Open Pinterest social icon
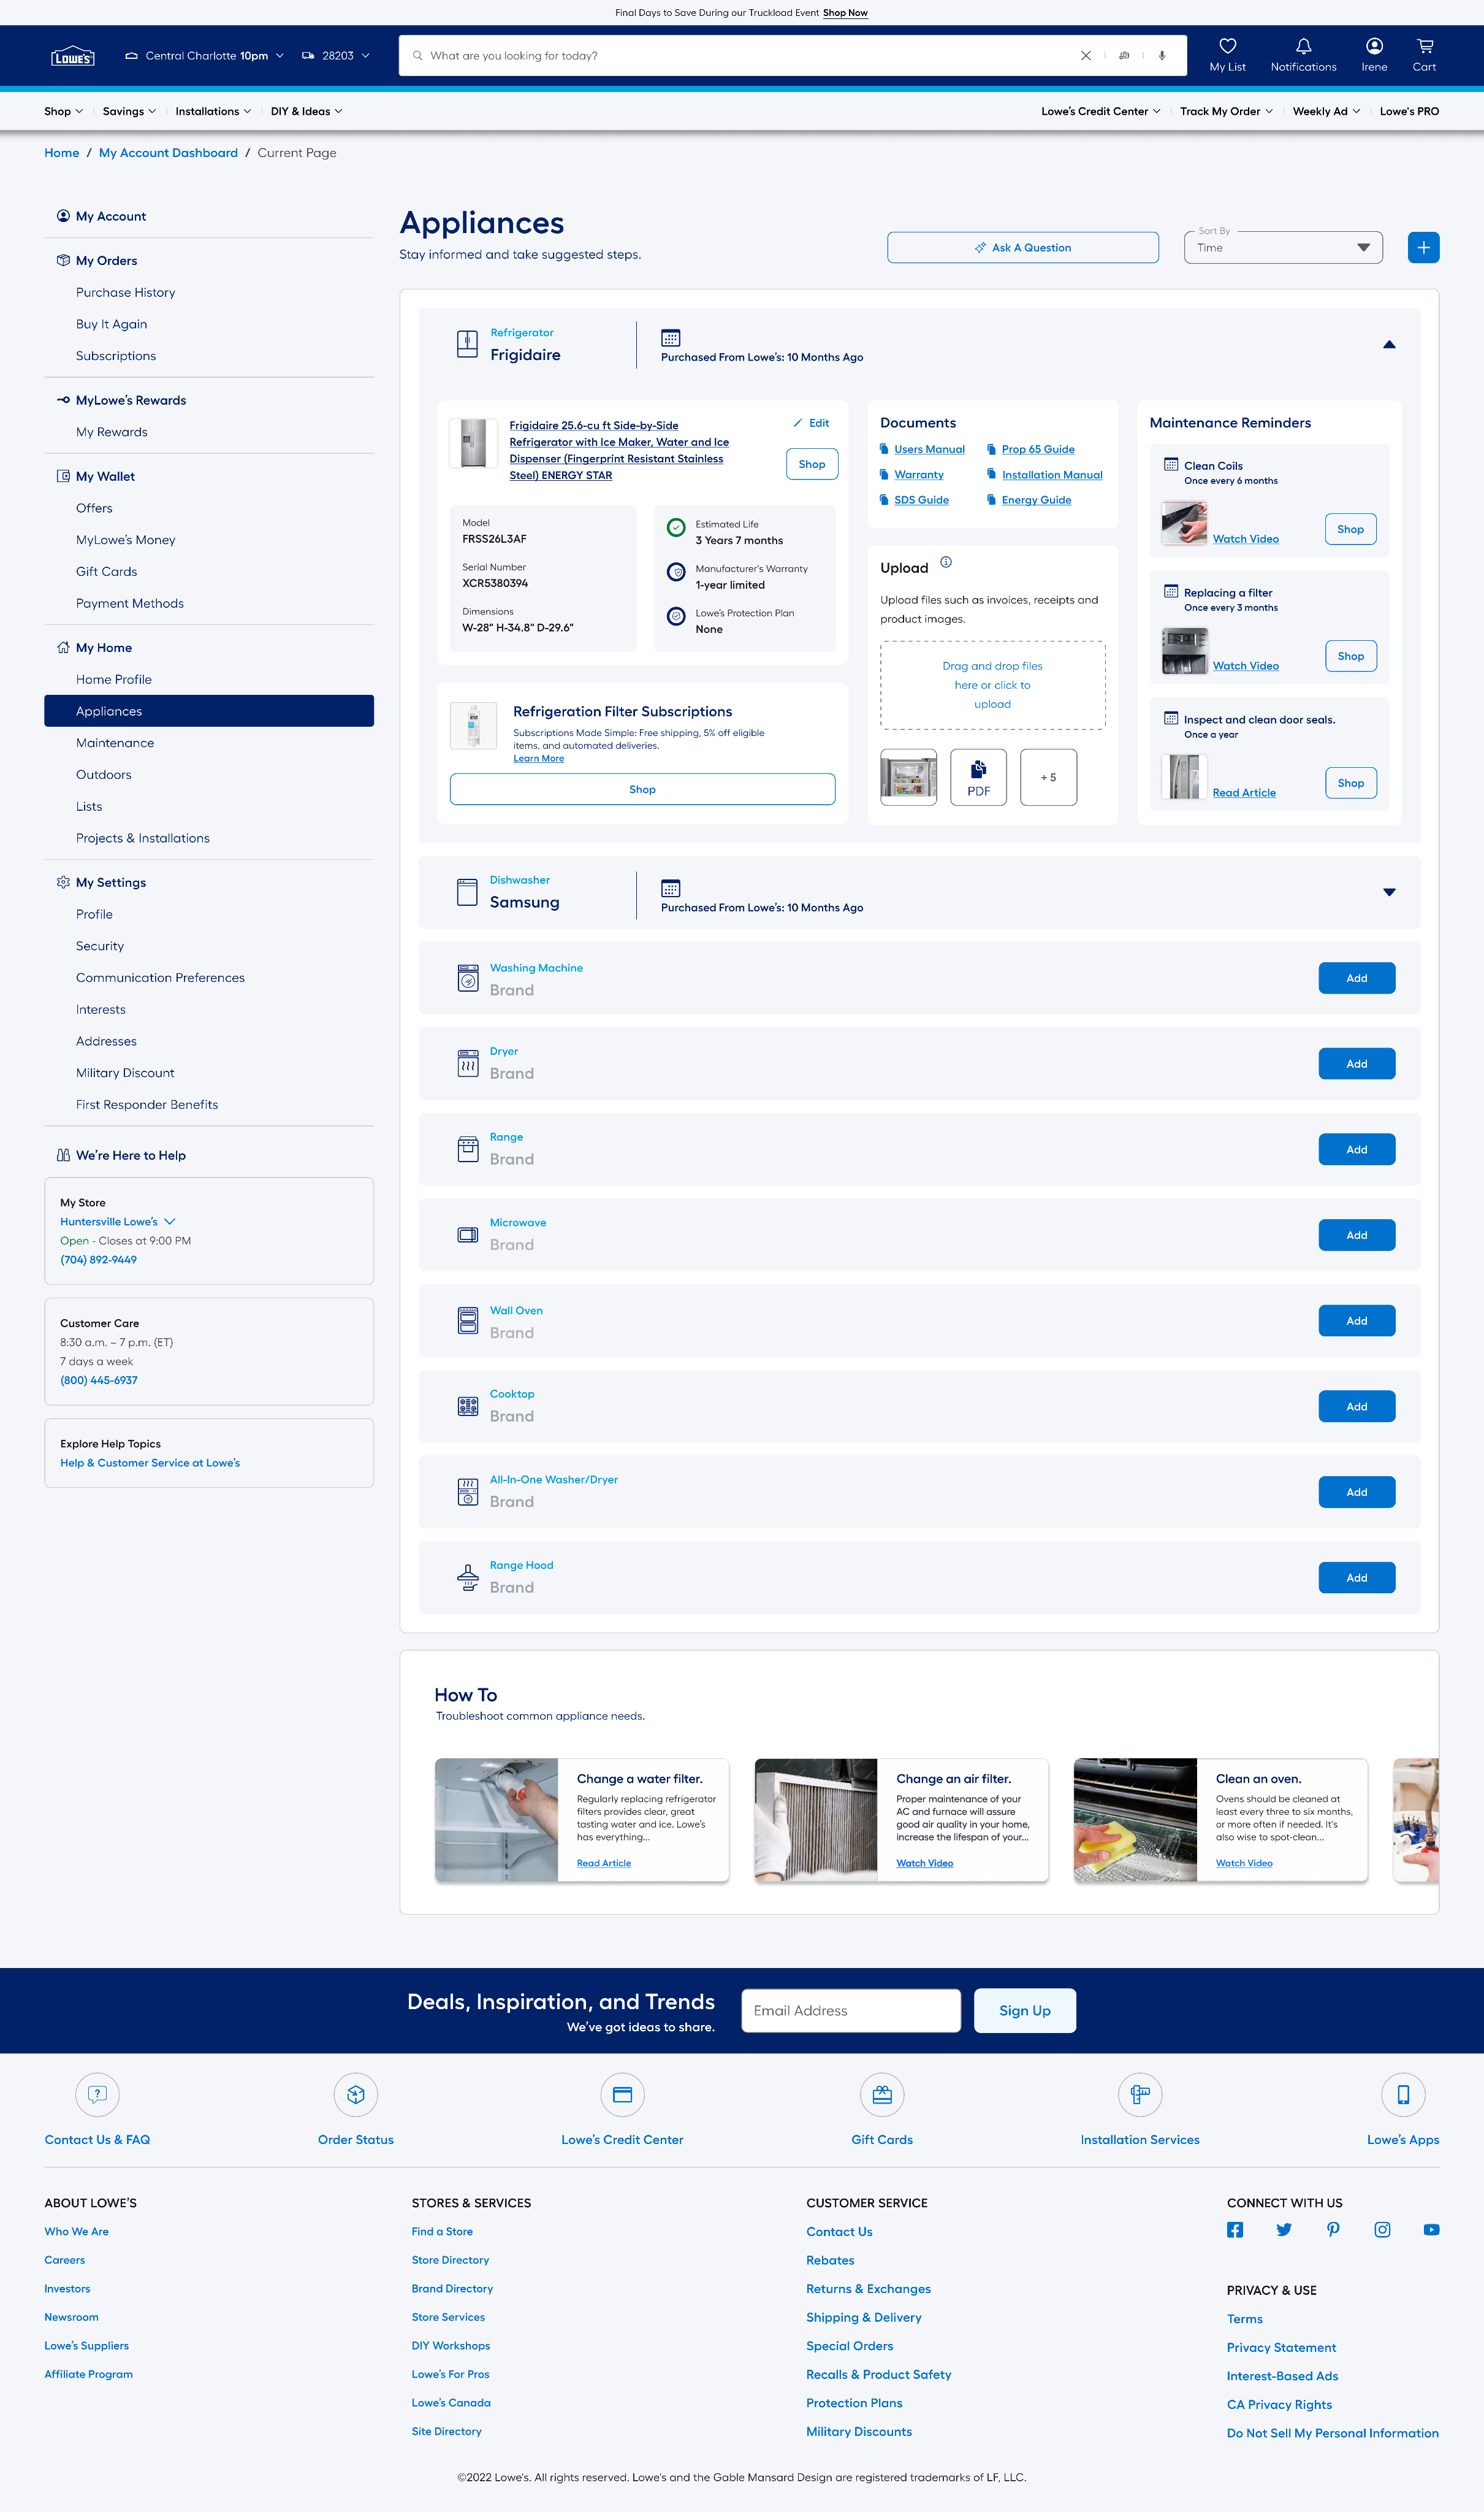 (1333, 2229)
